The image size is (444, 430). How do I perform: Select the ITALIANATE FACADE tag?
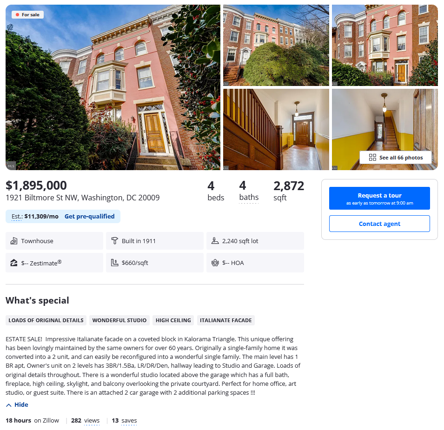click(x=225, y=320)
